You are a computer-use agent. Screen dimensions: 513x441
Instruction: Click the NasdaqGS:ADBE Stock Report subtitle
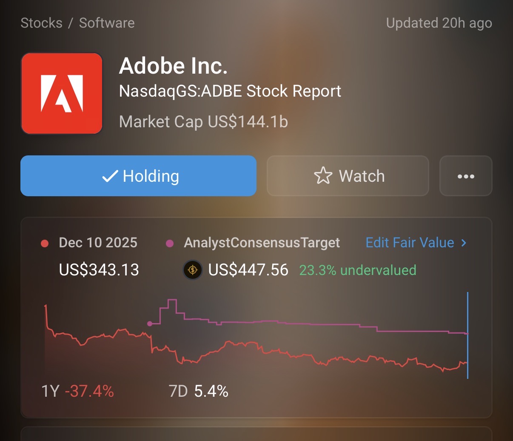[230, 91]
